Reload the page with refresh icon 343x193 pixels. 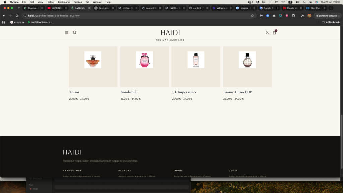[x=17, y=16]
